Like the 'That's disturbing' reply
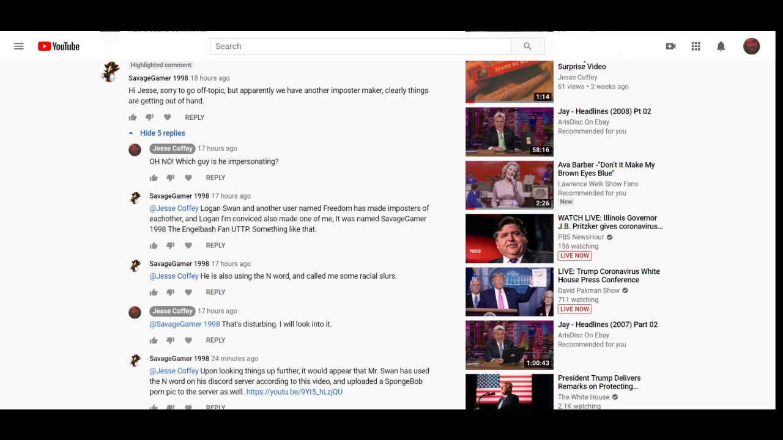Viewport: 783px width, 440px height. click(x=154, y=340)
